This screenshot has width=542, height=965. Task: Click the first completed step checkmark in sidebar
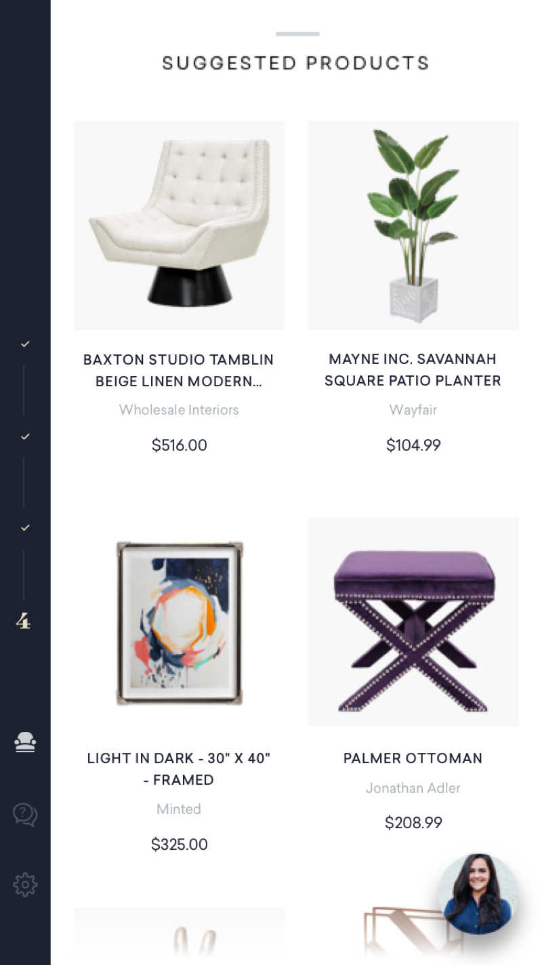pyautogui.click(x=25, y=344)
